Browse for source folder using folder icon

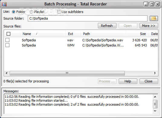pos(154,18)
